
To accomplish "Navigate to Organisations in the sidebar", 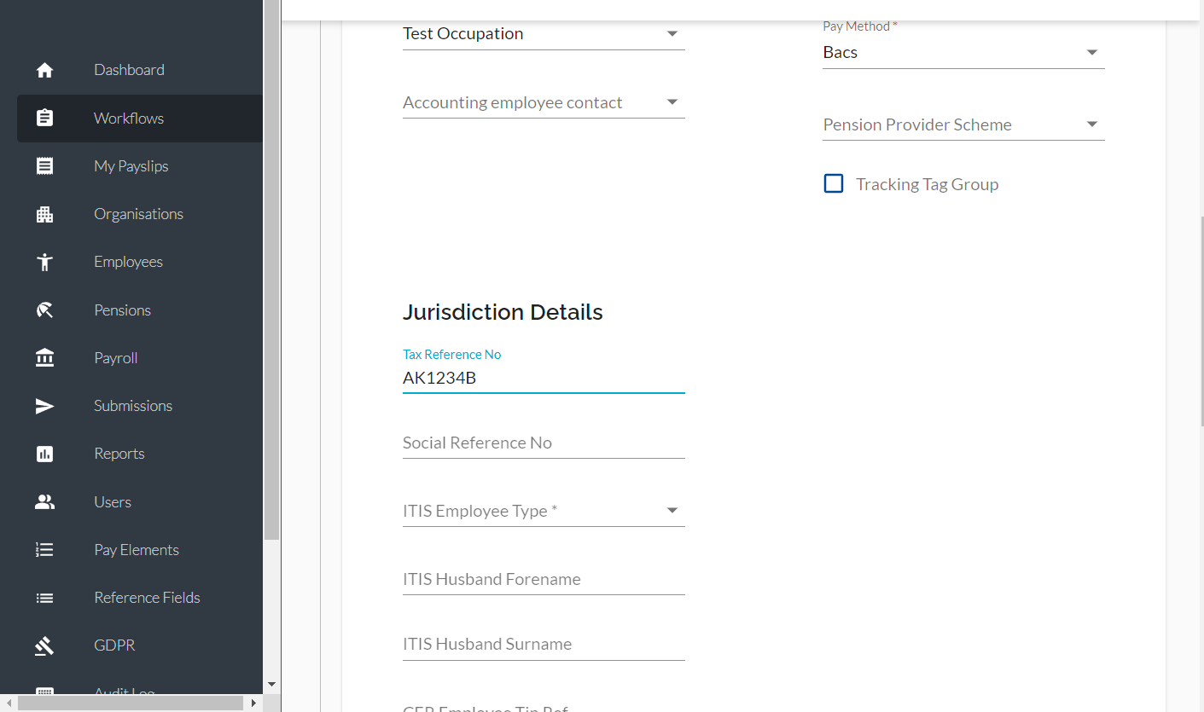I will [x=140, y=214].
